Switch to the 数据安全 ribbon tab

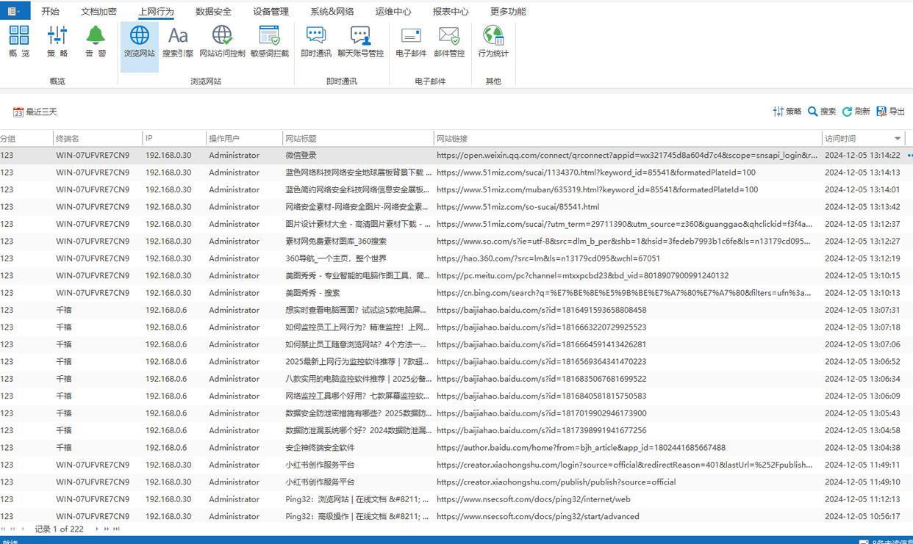(x=213, y=12)
